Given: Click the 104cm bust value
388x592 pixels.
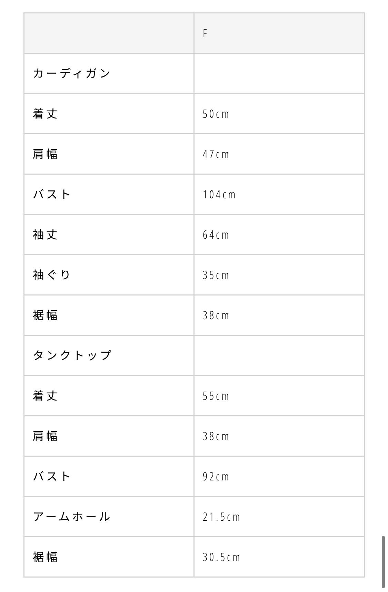Looking at the screenshot, I should [x=219, y=195].
